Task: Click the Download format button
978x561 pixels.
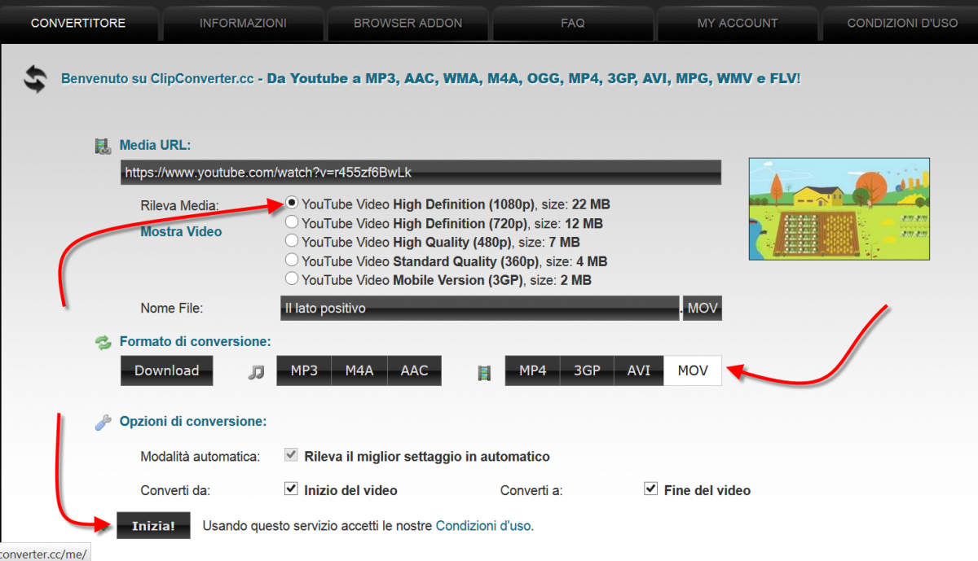Action: tap(166, 370)
